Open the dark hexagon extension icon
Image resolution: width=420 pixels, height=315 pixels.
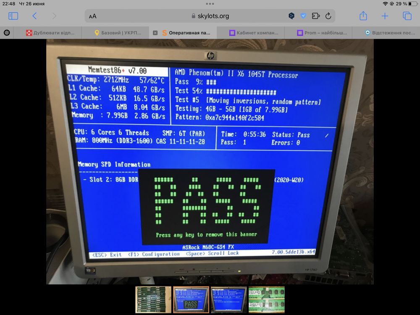[x=291, y=16]
